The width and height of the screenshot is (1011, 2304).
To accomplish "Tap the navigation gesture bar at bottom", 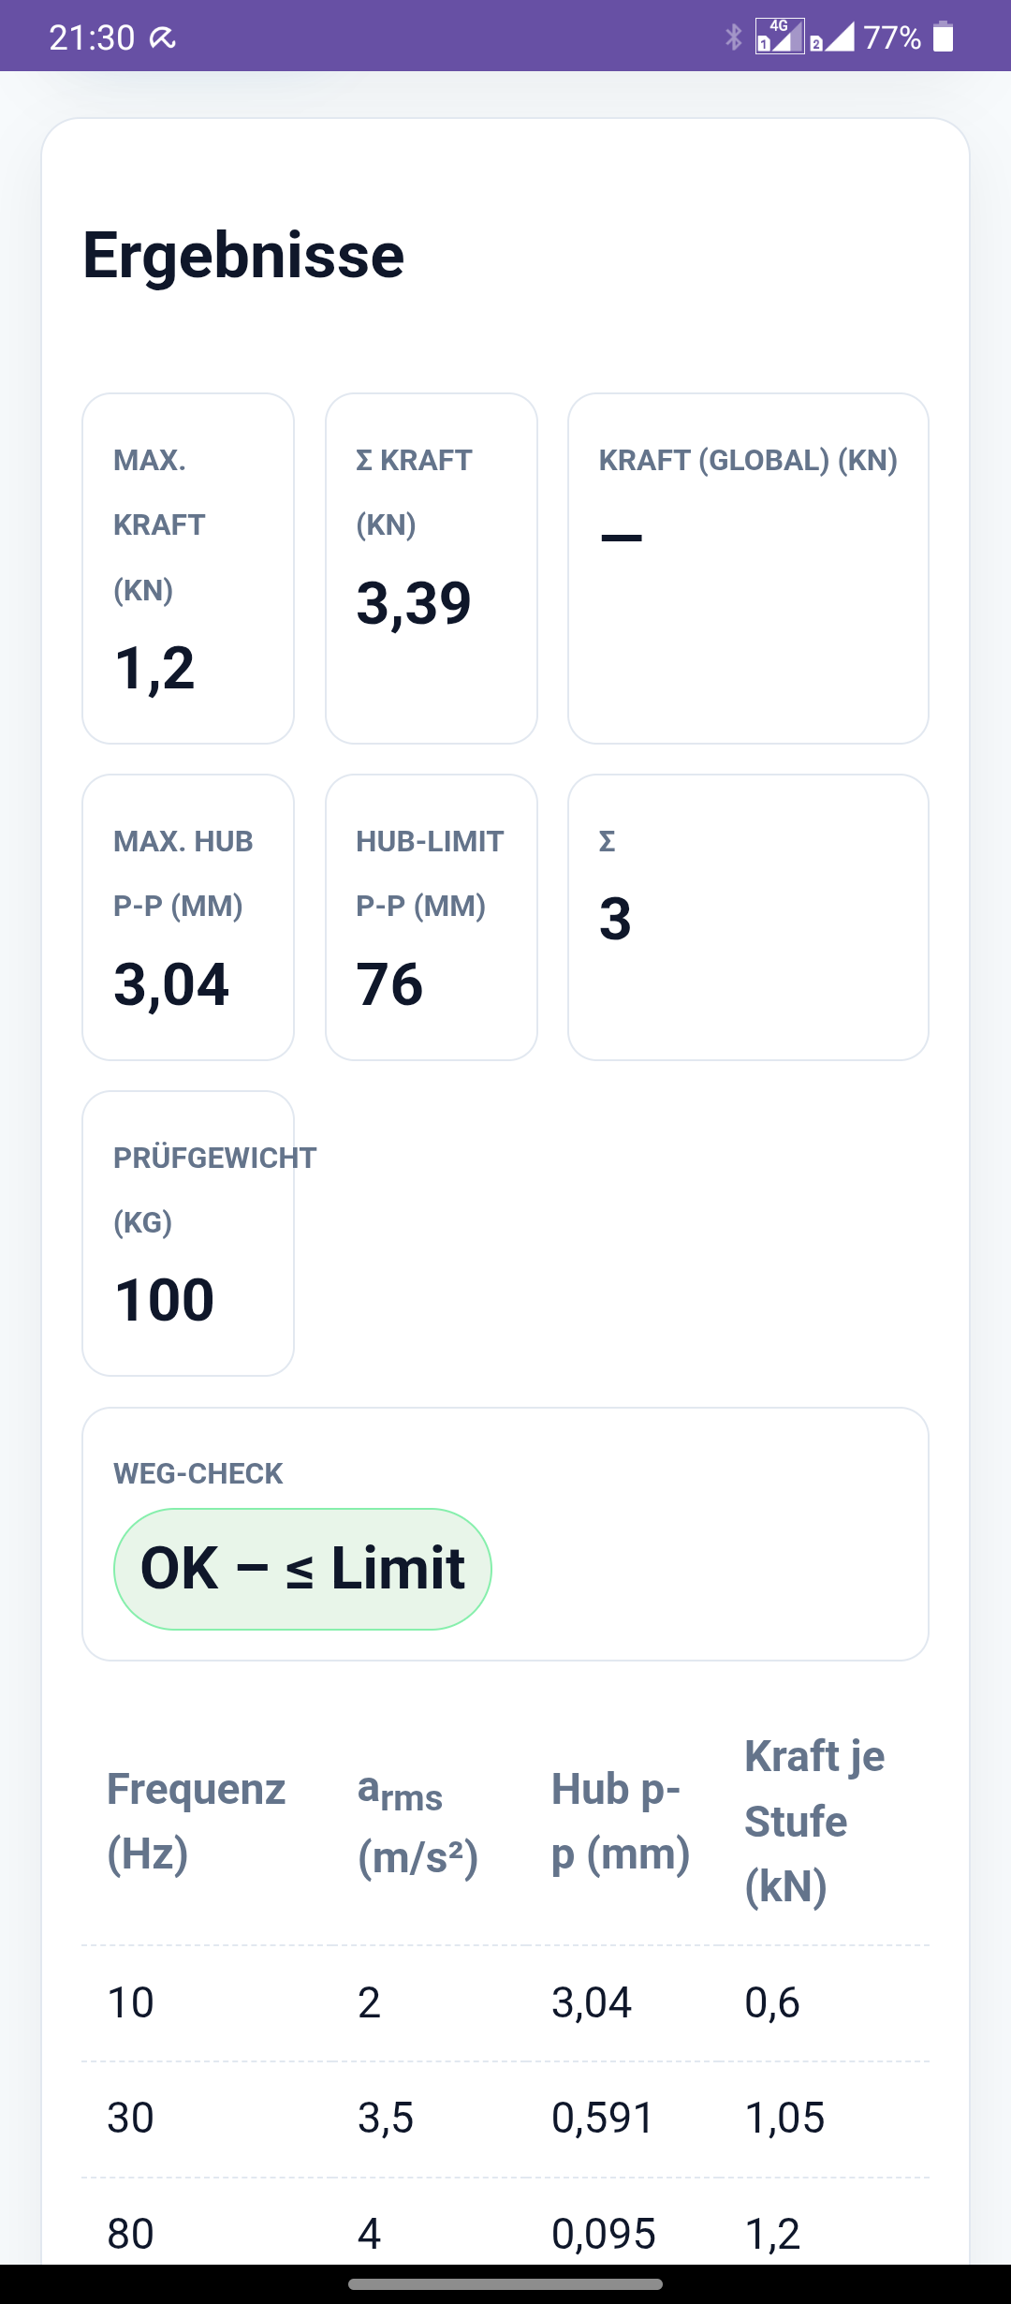I will point(505,2283).
